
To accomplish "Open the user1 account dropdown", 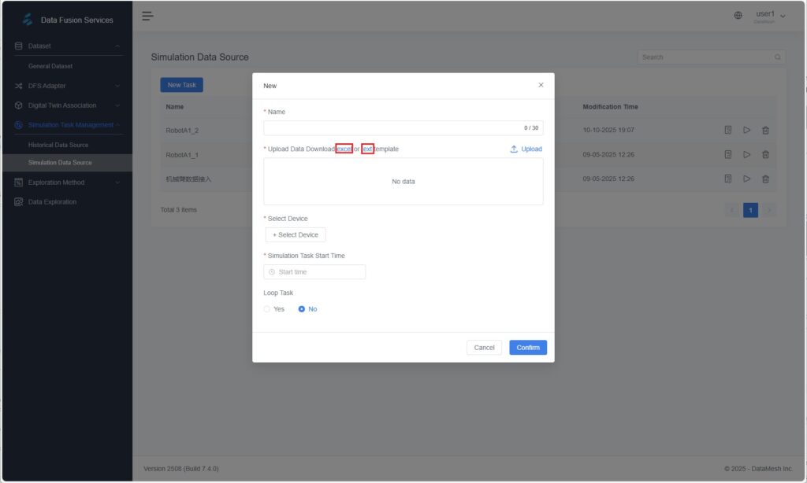I will click(x=770, y=17).
